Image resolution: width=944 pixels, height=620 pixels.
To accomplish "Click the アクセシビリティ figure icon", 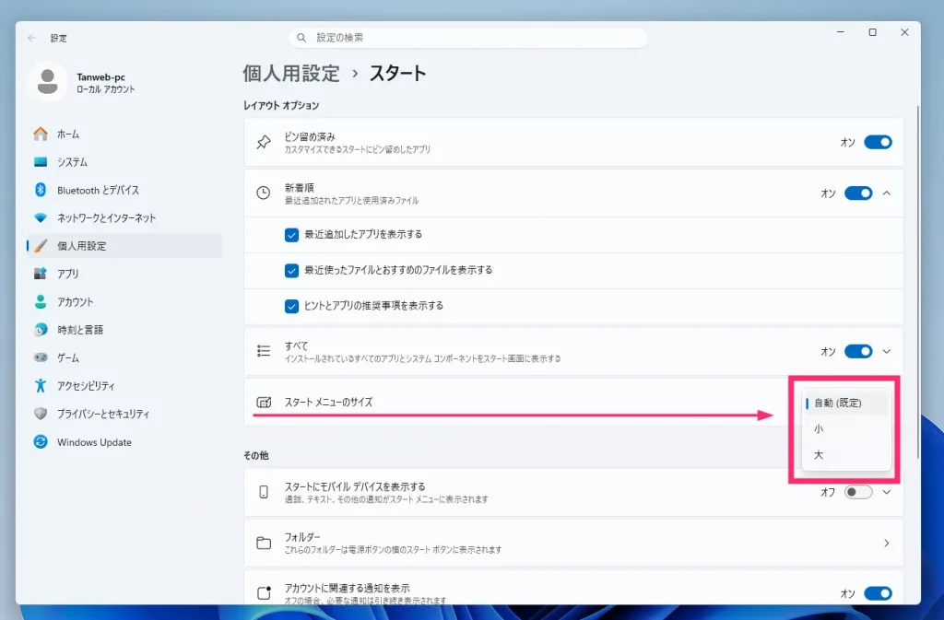I will pyautogui.click(x=41, y=385).
